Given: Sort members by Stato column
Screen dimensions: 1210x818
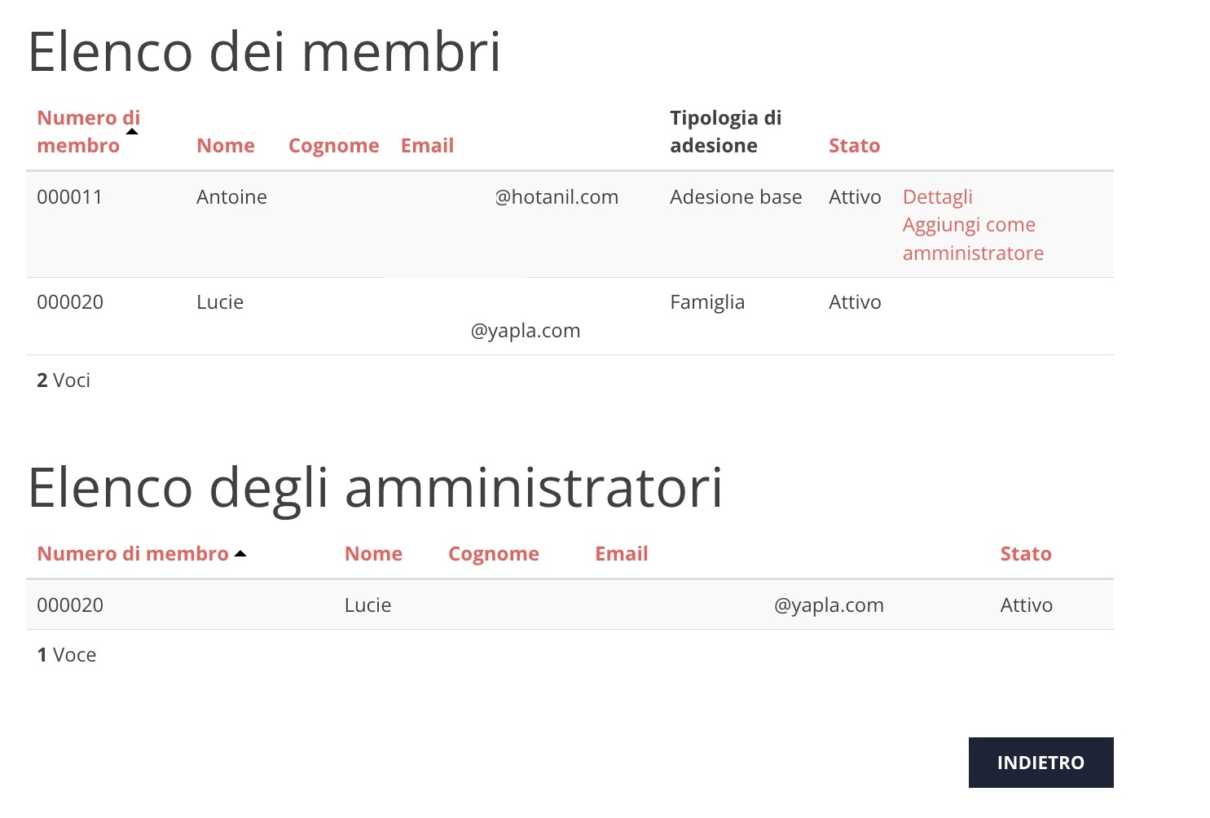Looking at the screenshot, I should coord(854,145).
